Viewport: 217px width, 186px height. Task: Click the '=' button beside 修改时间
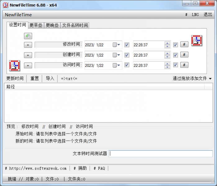pyautogui.click(x=28, y=45)
